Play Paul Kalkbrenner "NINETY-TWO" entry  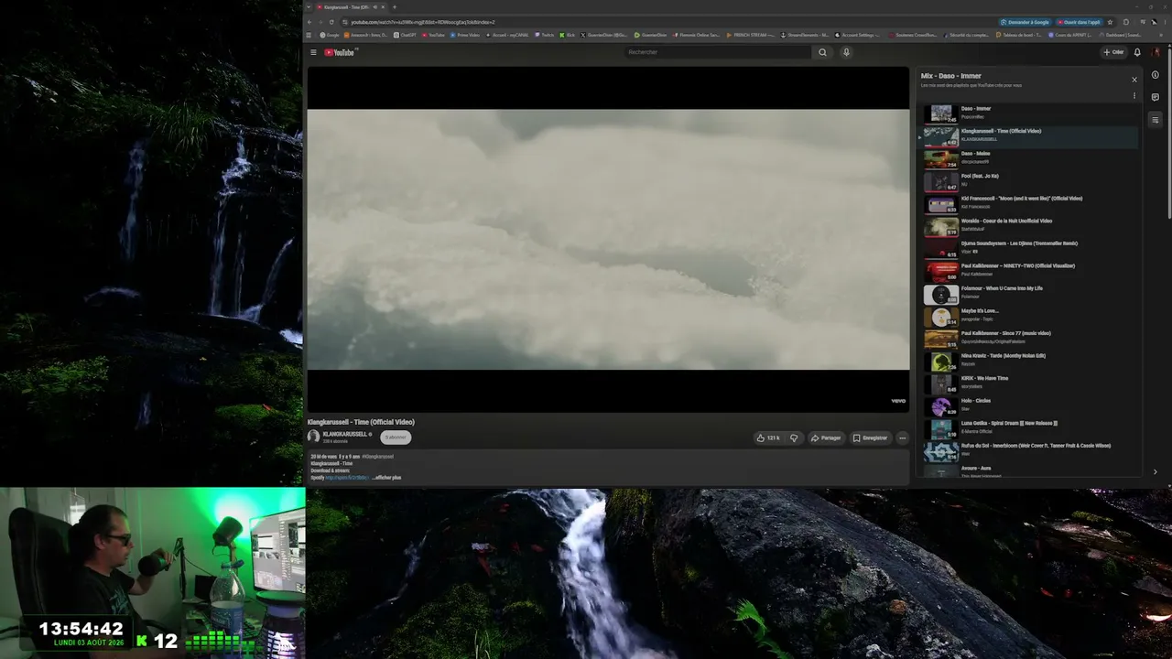tap(1028, 270)
